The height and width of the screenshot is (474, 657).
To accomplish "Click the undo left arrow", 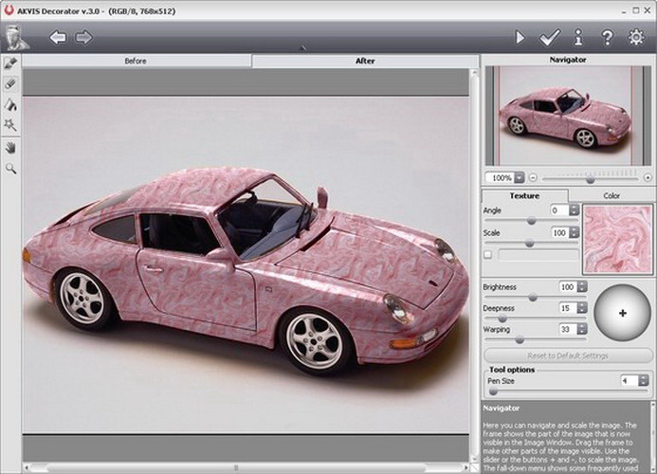I will coord(58,38).
